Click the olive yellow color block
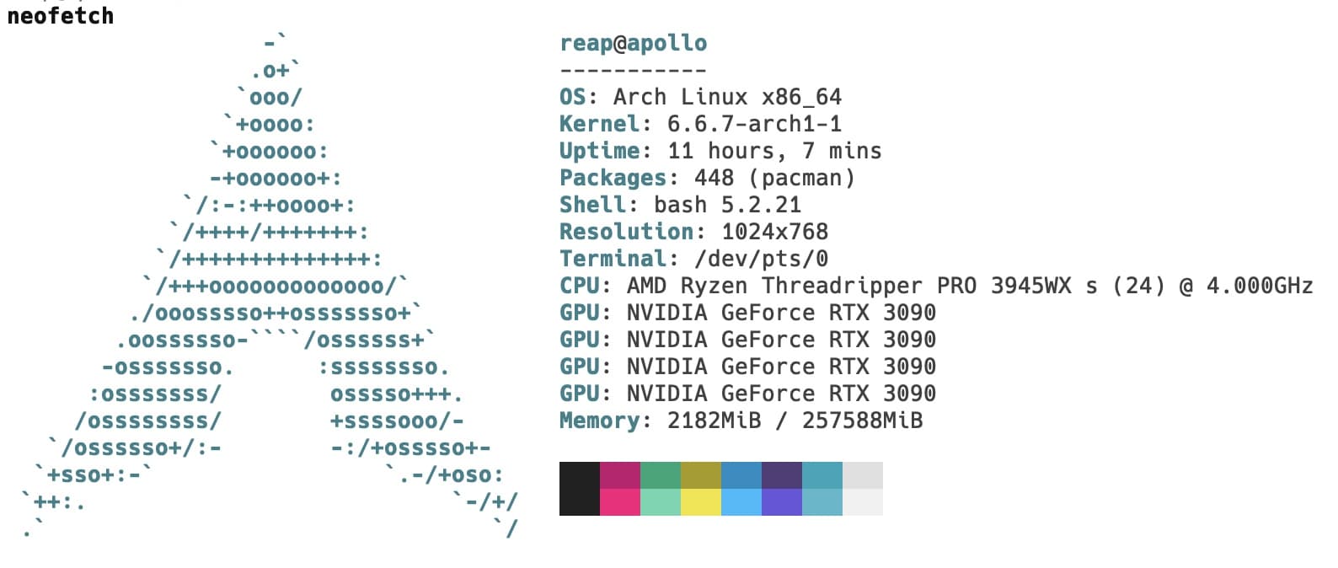The width and height of the screenshot is (1338, 568). coord(701,475)
